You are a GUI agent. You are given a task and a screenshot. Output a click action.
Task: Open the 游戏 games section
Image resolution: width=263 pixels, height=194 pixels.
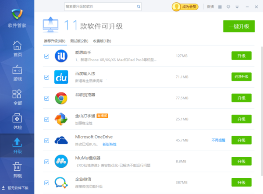tap(17, 73)
